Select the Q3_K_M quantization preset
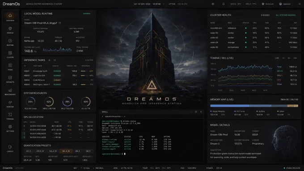The image size is (304, 171). 40,151
